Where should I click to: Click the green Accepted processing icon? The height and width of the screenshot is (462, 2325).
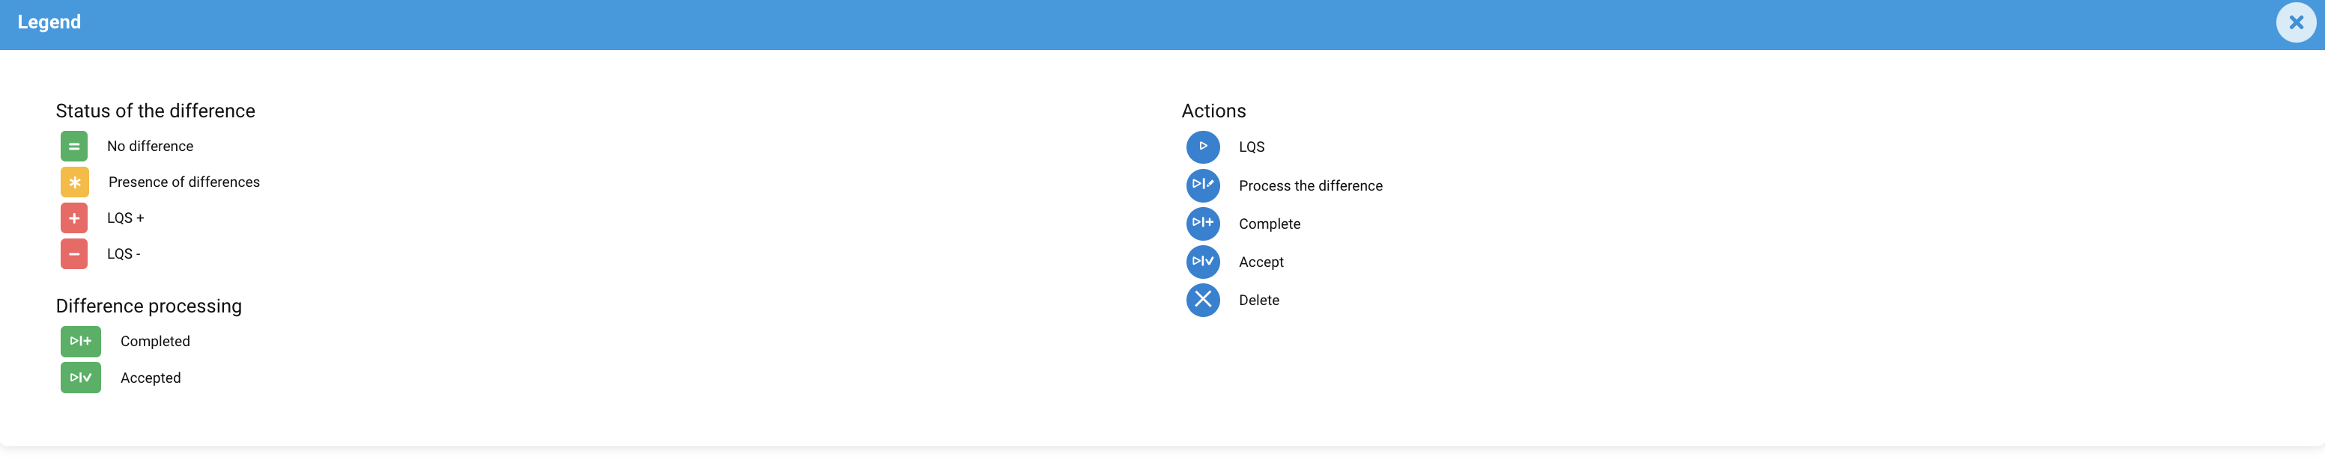pyautogui.click(x=80, y=378)
